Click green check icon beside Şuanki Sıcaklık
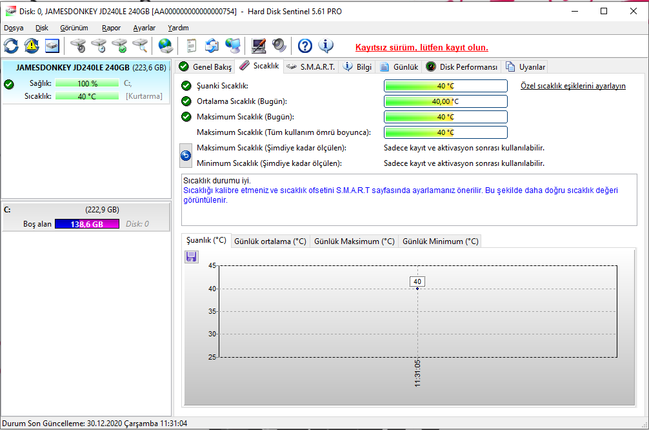Viewport: 649px width, 430px height. pyautogui.click(x=186, y=86)
